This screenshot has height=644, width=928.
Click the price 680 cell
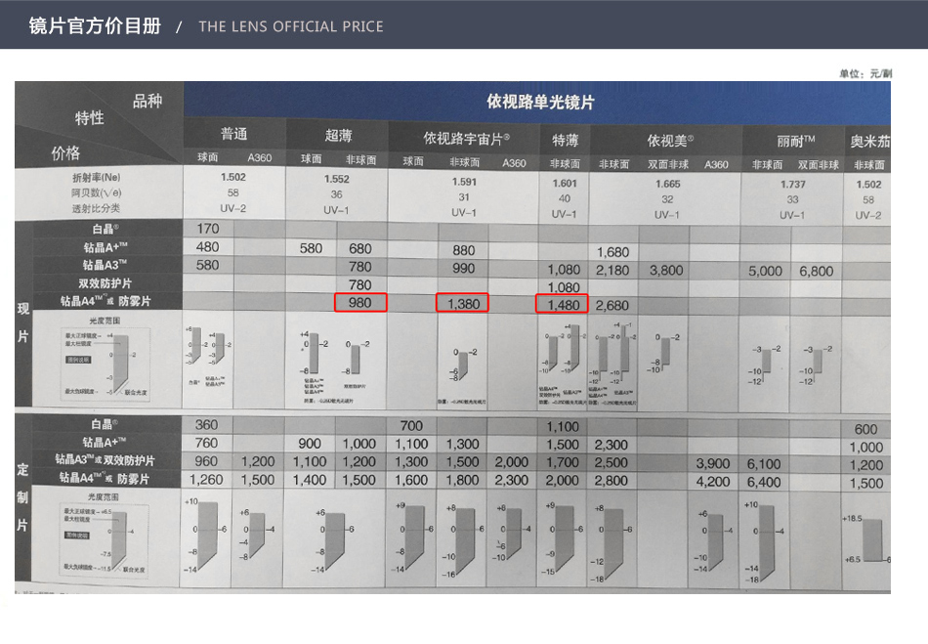[x=359, y=249]
